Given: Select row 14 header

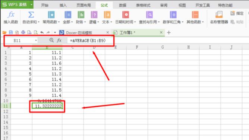Looking at the screenshot, I should [x=6, y=122].
